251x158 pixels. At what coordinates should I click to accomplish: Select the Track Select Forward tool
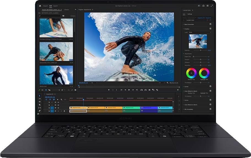[40, 99]
